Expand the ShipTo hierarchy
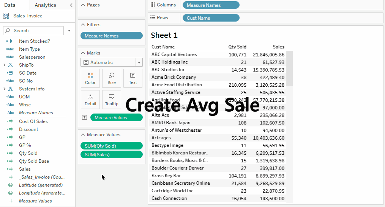385x207 pixels. click(5, 65)
